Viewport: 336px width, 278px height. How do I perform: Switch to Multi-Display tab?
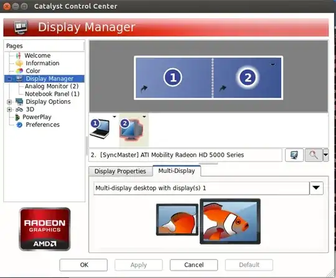tap(177, 170)
